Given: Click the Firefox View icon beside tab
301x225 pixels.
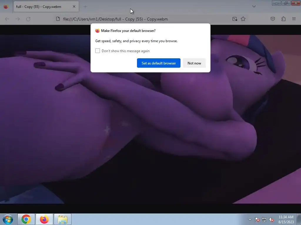Looking at the screenshot, I should point(6,7).
